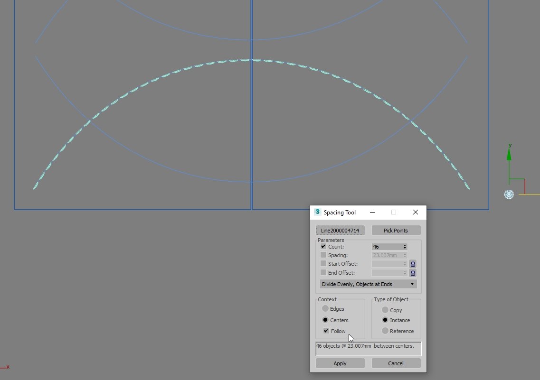Viewport: 540px width, 380px height.
Task: Toggle the Follow checkbox
Action: (326, 331)
